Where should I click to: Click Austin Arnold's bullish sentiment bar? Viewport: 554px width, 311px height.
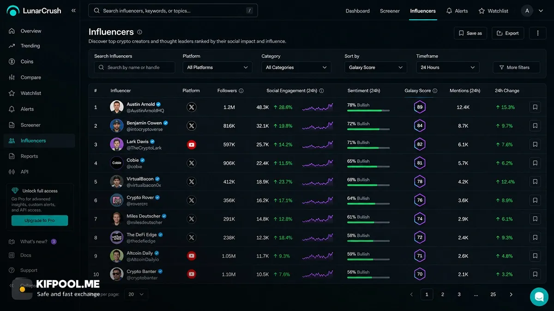[x=368, y=111]
